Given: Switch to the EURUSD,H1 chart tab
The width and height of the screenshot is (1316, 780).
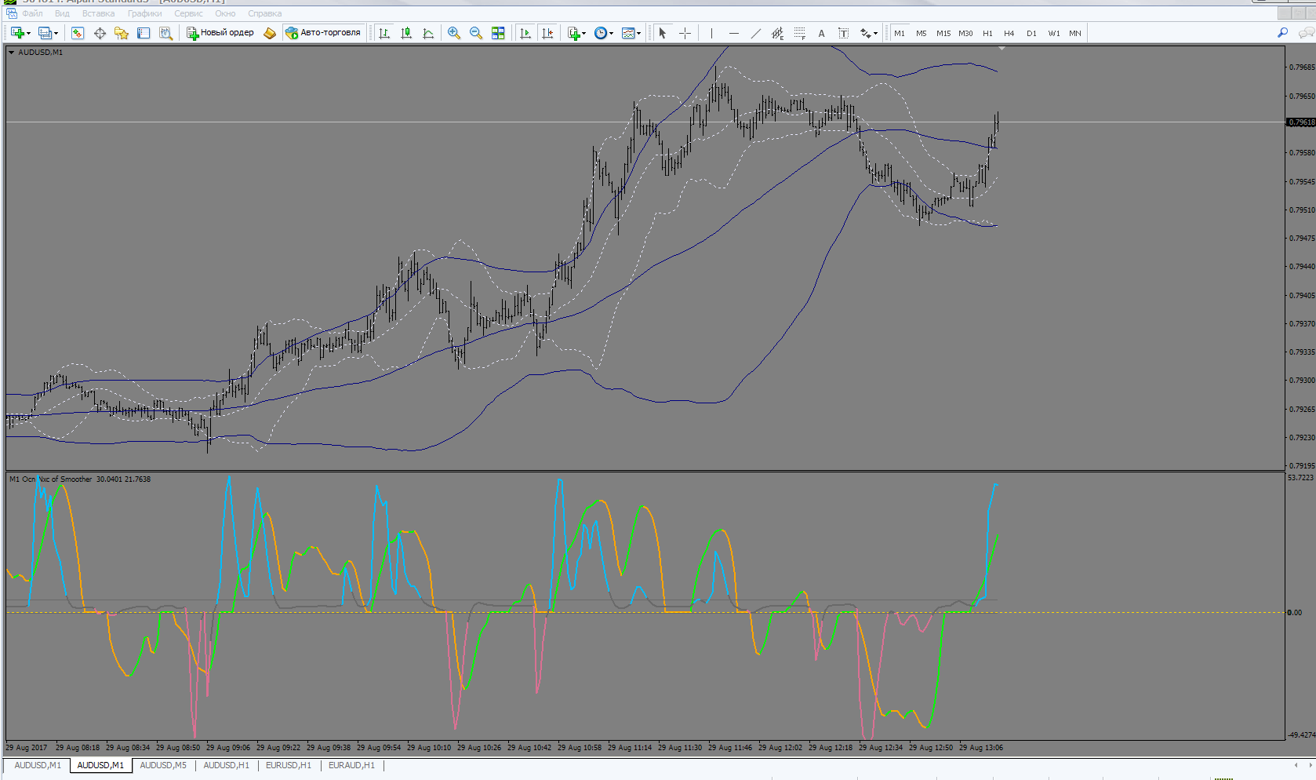Looking at the screenshot, I should point(289,765).
